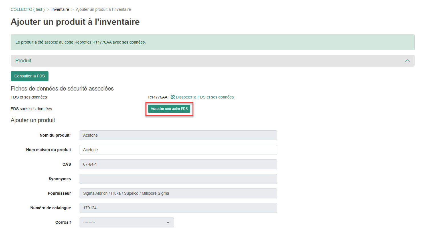Open the Corrosif dropdown
The width and height of the screenshot is (421, 228).
tap(127, 222)
